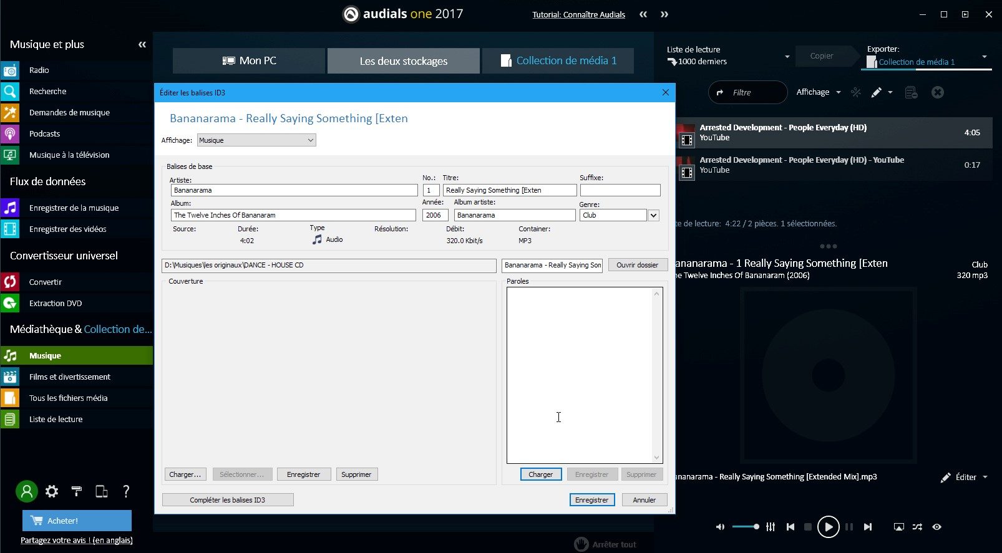The image size is (1002, 553).
Task: Select the Collection de média 1 tab
Action: 558,61
